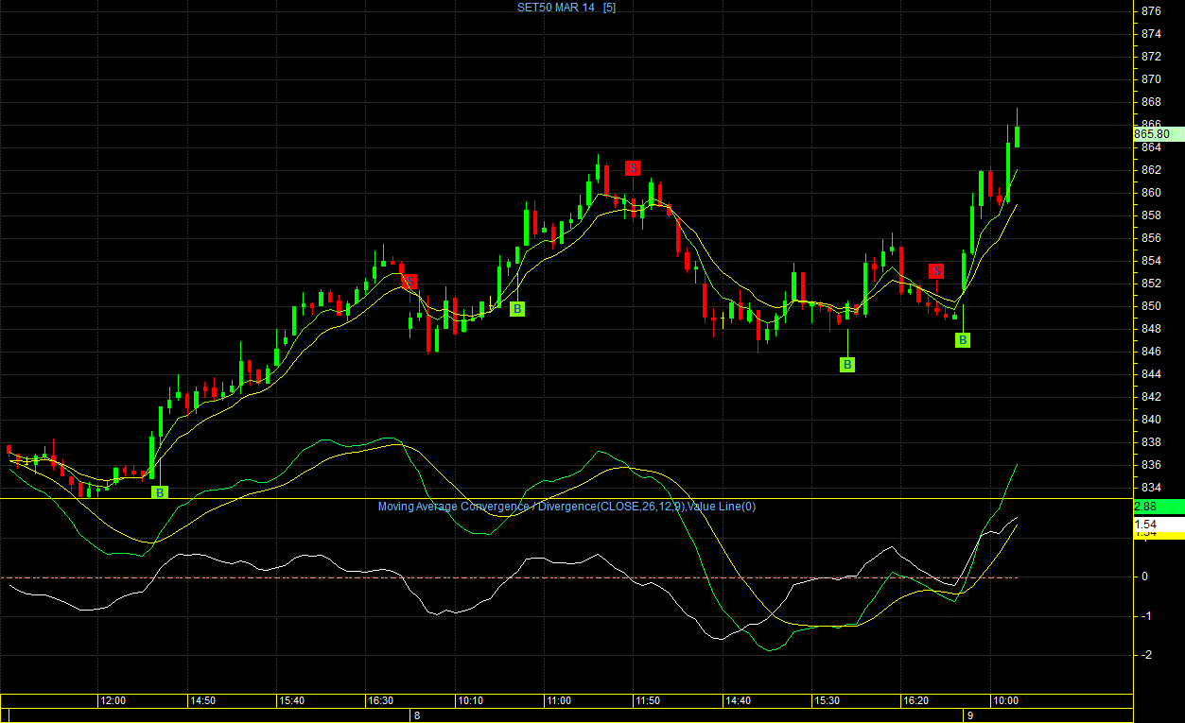Select the B buy marker before 10:00

coord(963,340)
